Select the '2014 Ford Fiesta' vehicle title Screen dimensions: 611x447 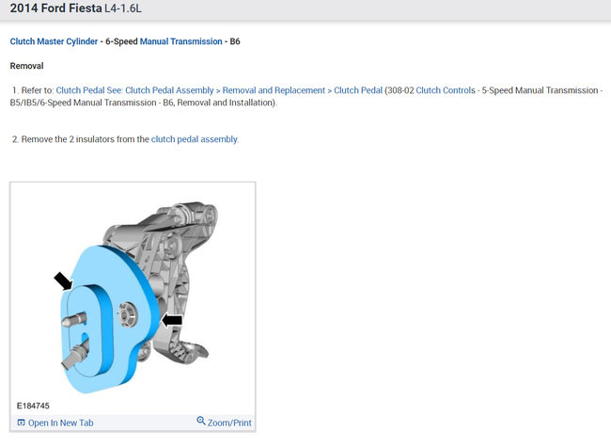coord(55,8)
